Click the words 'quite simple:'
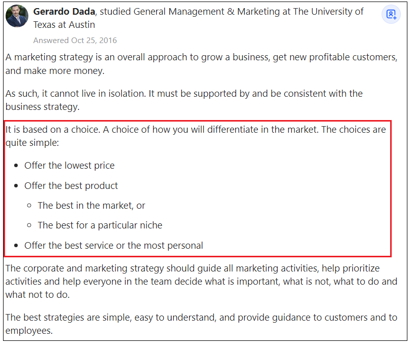This screenshot has width=416, height=350. click(x=32, y=143)
